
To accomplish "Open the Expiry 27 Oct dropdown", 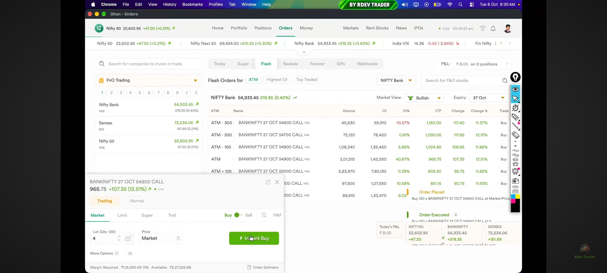I will tap(489, 98).
